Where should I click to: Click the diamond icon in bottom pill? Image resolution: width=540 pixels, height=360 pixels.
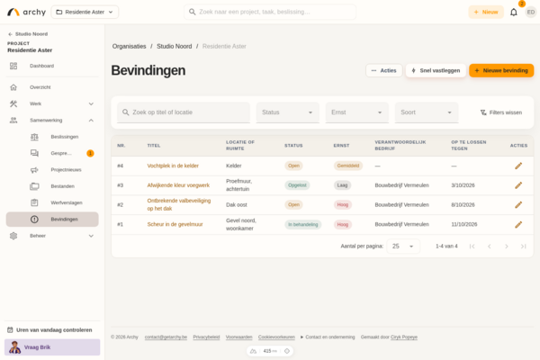click(x=286, y=351)
